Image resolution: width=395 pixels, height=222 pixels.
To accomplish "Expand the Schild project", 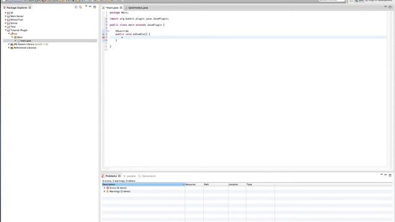I will pos(6,23).
